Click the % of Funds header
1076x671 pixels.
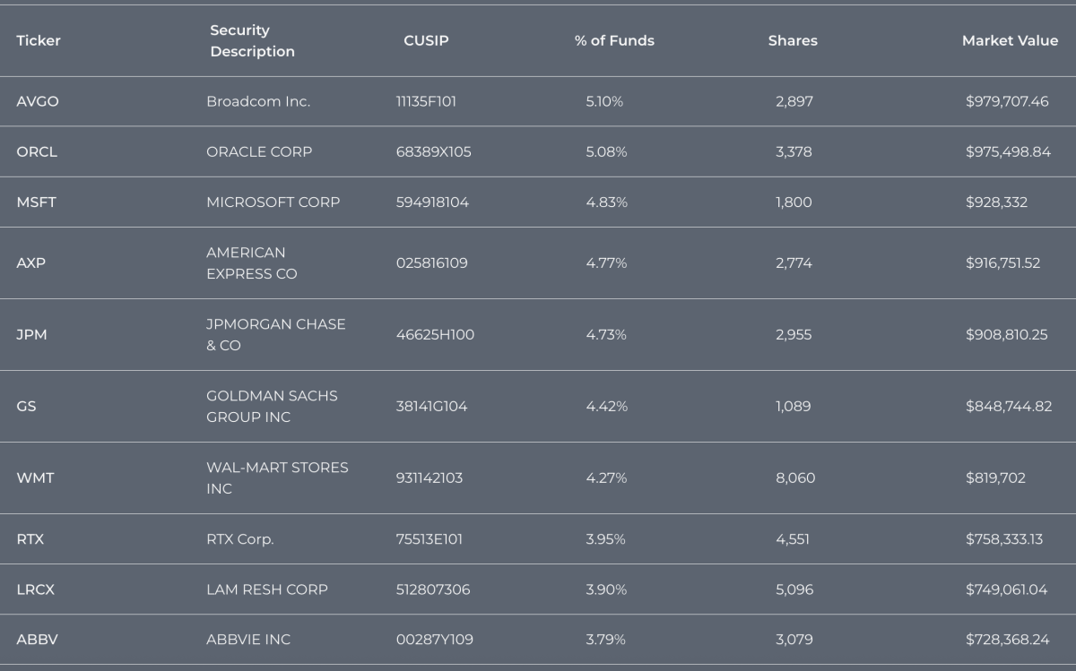[x=614, y=40]
